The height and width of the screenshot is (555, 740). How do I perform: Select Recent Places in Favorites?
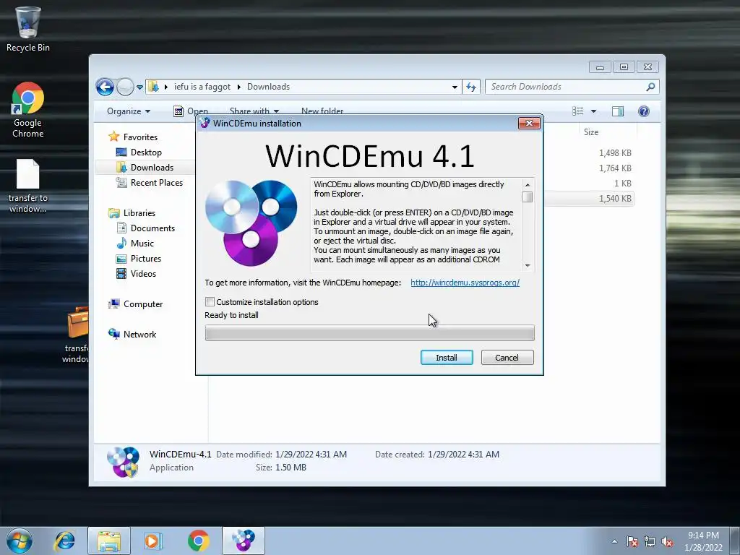[x=156, y=183]
